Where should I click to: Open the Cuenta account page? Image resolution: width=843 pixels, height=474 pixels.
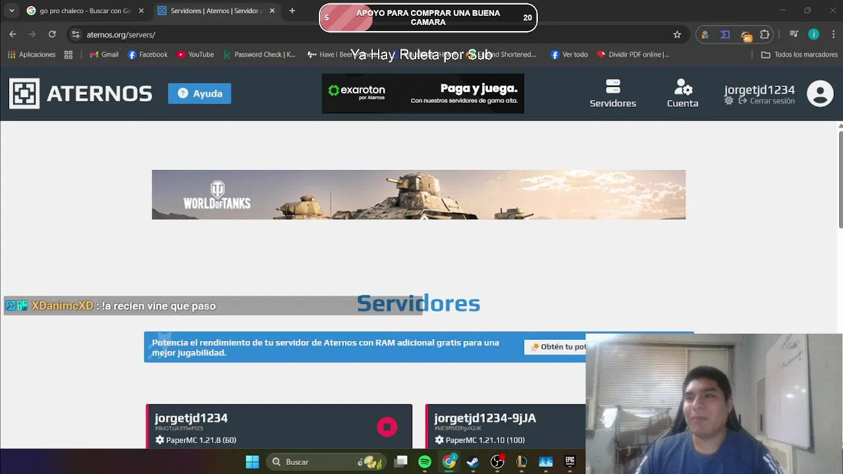pyautogui.click(x=682, y=93)
